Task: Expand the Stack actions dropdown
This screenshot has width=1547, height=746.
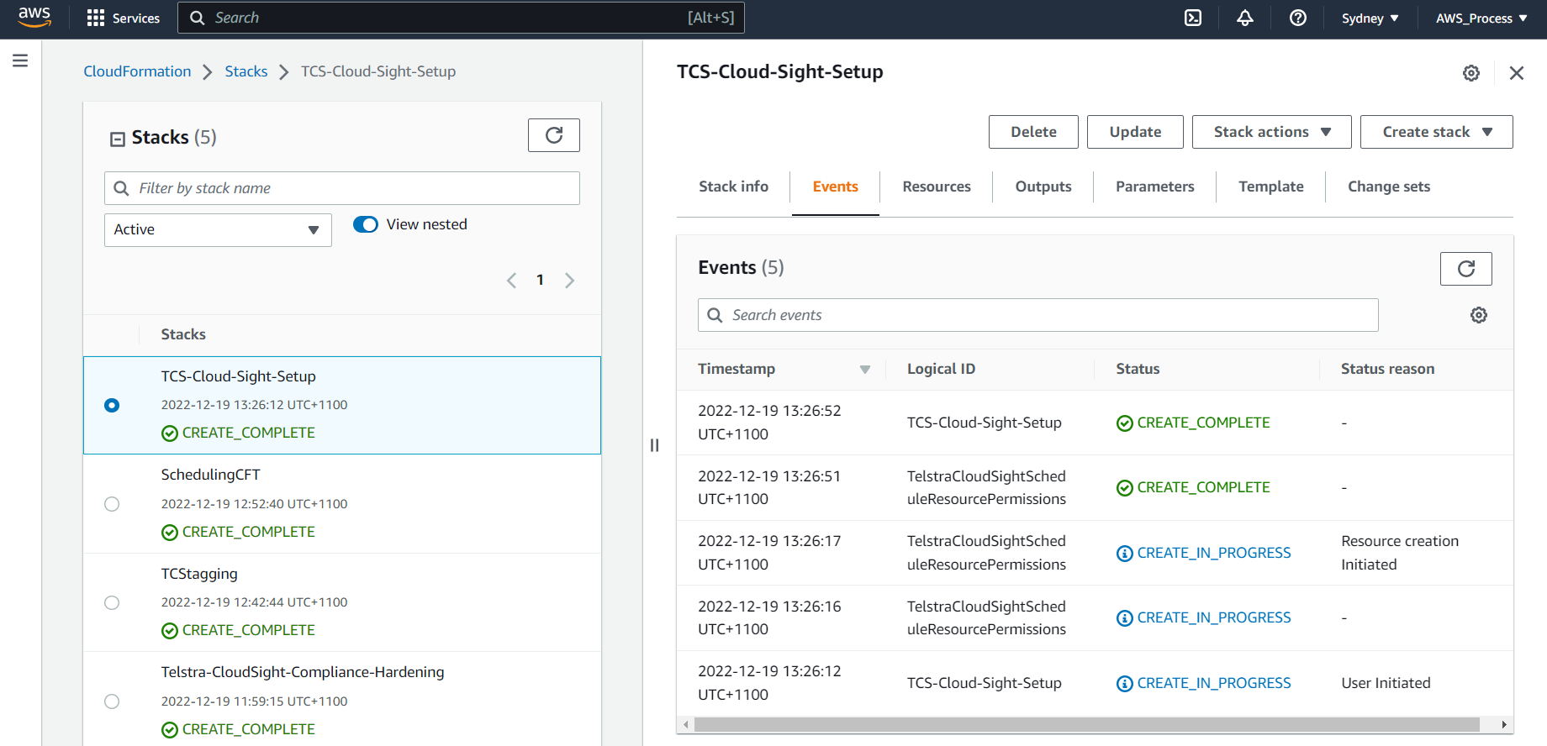Action: [1271, 132]
